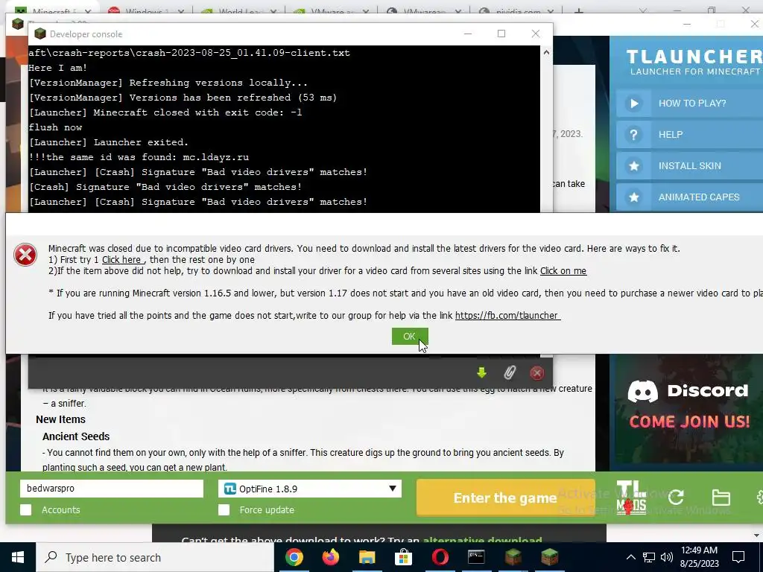The width and height of the screenshot is (763, 572).
Task: Switch to the first VMware browser tab
Action: pyautogui.click(x=332, y=10)
